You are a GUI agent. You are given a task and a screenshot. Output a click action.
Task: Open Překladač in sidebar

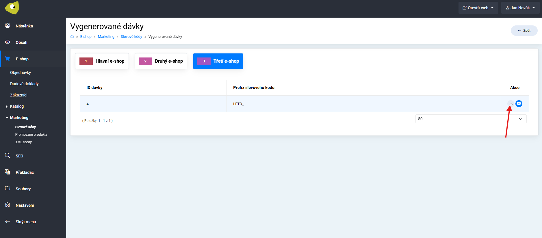pos(25,172)
